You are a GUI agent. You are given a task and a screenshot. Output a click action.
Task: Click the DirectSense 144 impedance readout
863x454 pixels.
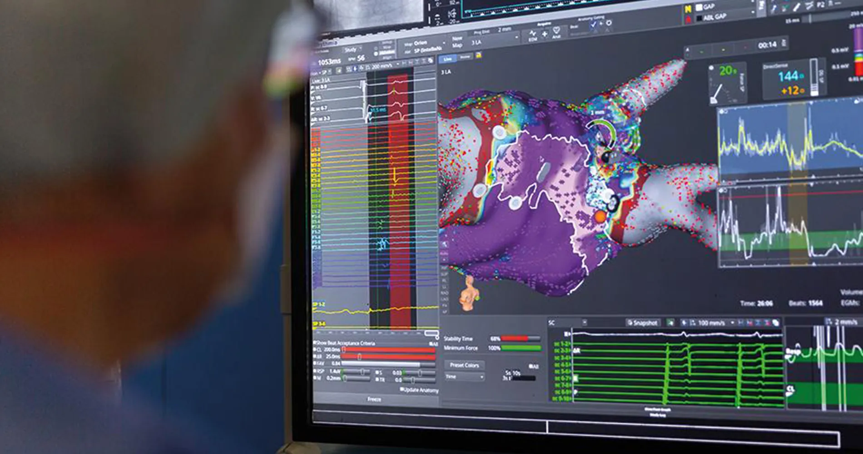coord(791,75)
